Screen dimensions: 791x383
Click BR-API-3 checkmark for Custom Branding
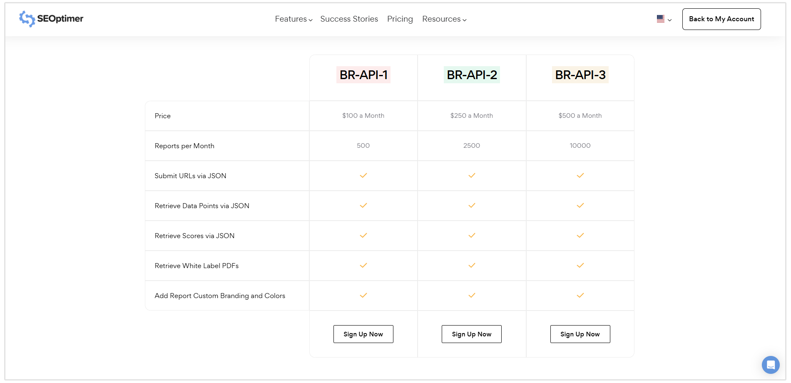click(580, 296)
